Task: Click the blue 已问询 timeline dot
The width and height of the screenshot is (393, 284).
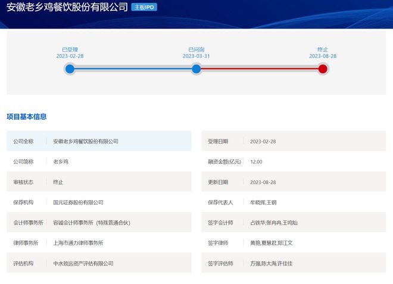Action: click(x=196, y=69)
